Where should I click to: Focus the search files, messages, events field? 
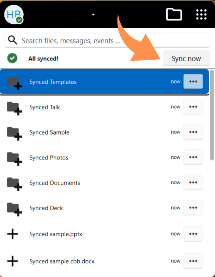pos(107,40)
